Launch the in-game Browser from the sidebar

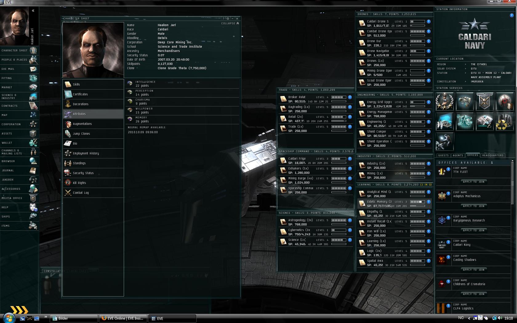click(x=19, y=161)
